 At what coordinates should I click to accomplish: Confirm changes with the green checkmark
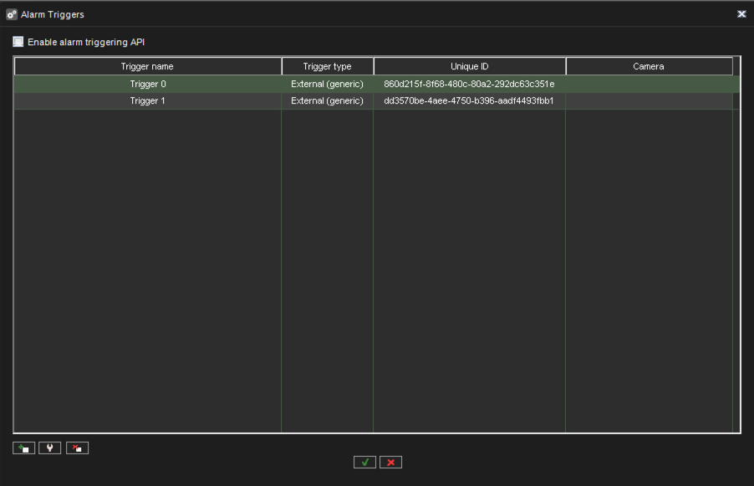(x=364, y=462)
